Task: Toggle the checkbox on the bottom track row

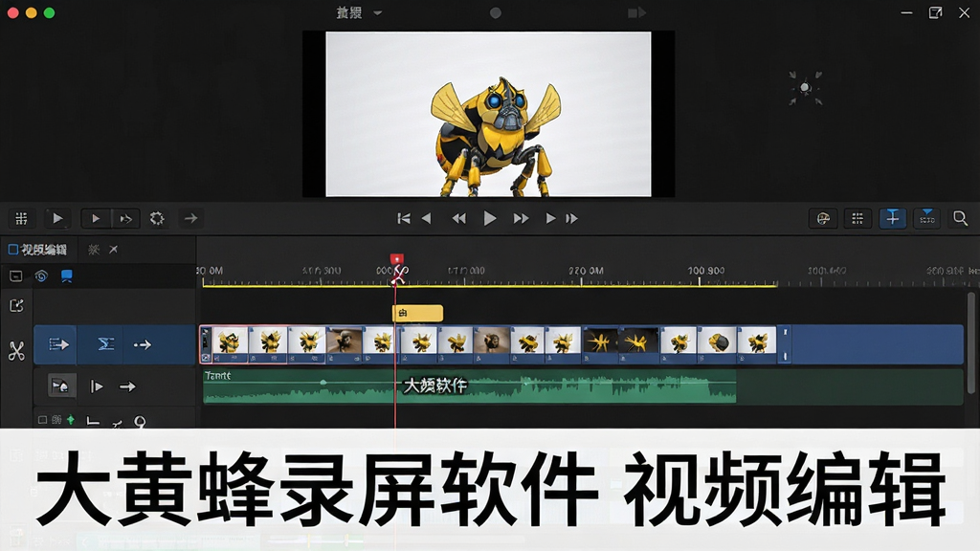Action: (x=42, y=420)
